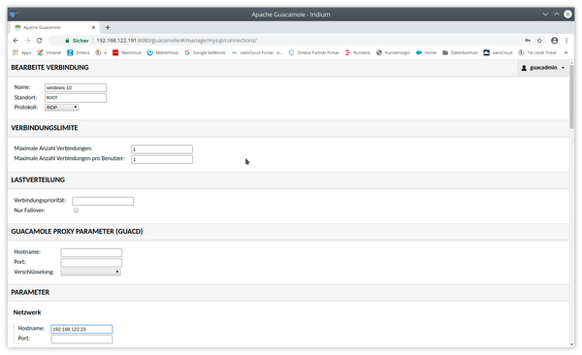Minimize window using title bar down chevron

tap(545, 15)
